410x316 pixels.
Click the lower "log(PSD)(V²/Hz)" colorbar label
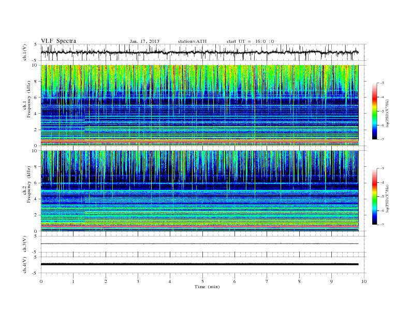pos(388,199)
